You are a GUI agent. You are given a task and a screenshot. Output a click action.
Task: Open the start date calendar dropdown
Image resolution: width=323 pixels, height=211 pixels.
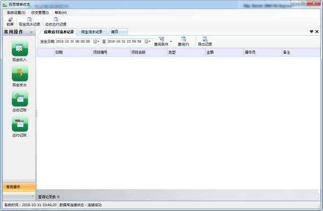(96, 41)
